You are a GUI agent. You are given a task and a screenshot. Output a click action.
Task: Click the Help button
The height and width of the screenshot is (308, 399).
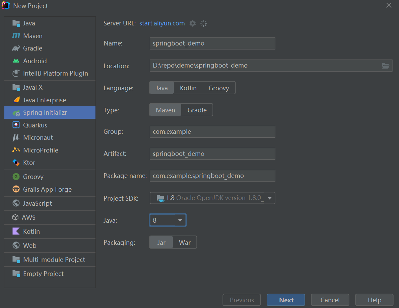[374, 300]
